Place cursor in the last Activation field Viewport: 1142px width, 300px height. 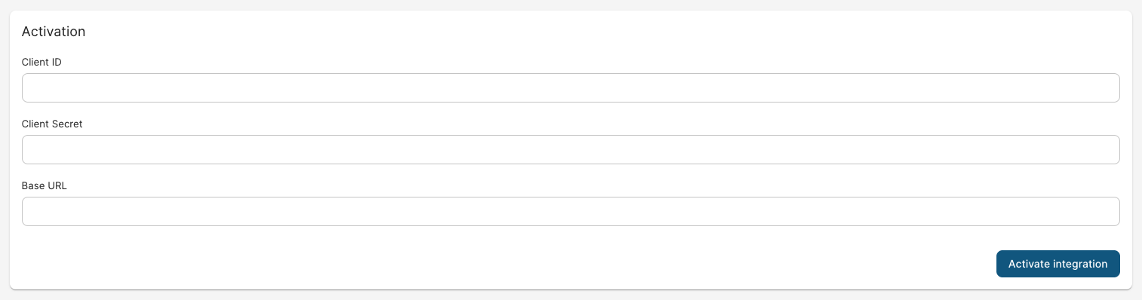(571, 211)
